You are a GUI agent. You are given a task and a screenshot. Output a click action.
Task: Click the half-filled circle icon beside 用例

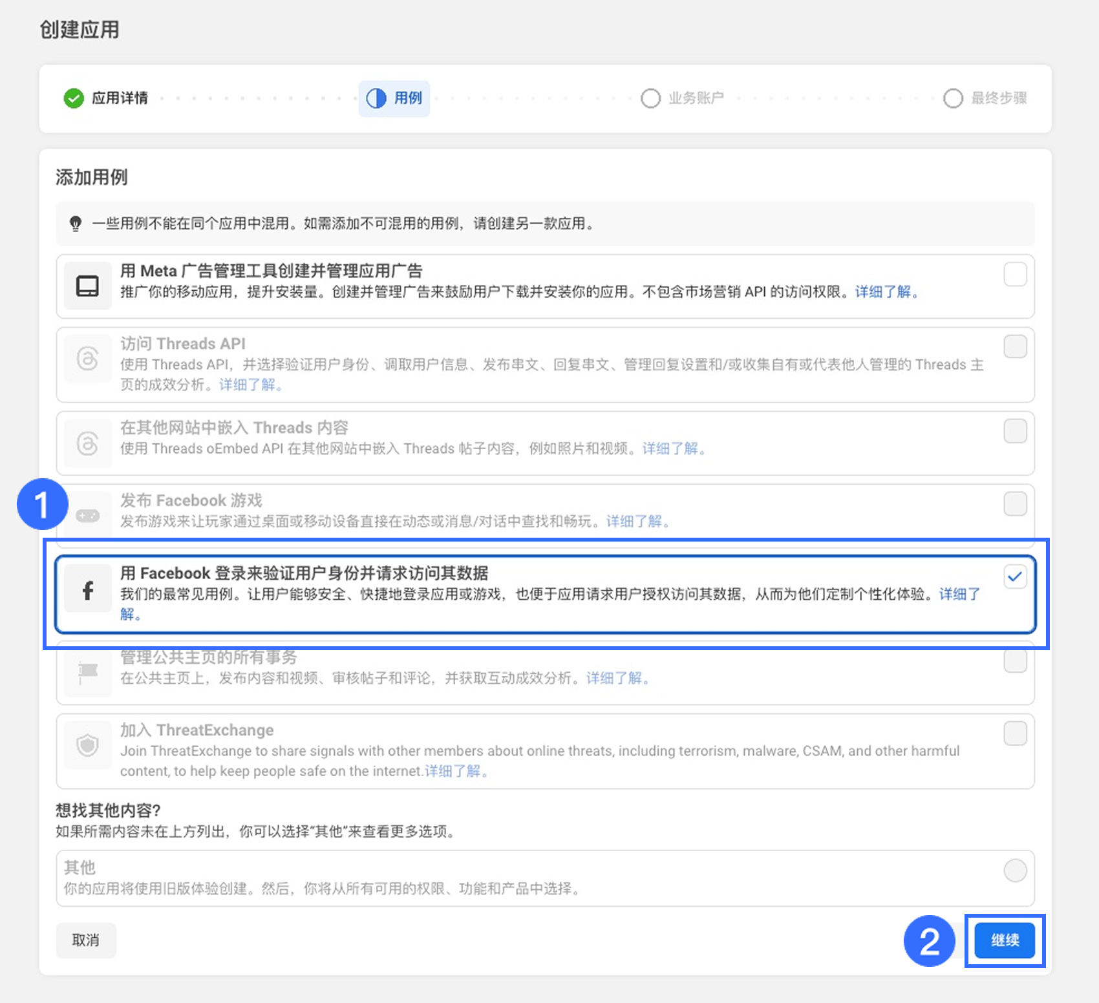pos(376,98)
